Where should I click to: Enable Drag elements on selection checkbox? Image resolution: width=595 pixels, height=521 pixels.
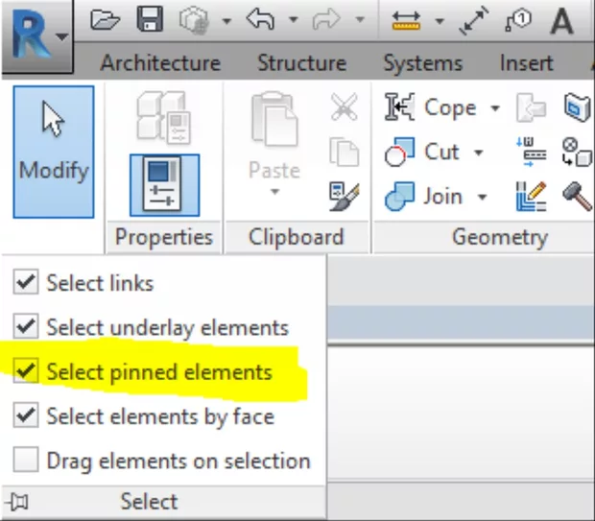25,460
